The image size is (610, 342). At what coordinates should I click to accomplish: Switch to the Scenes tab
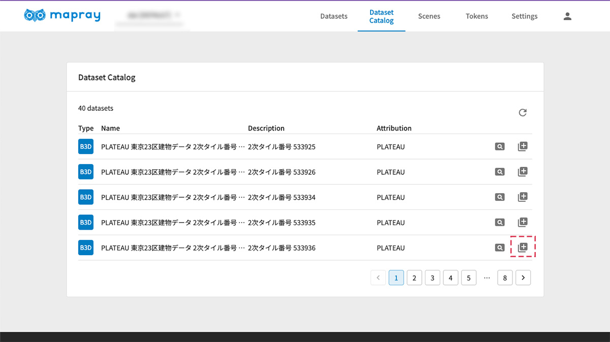[x=429, y=16]
